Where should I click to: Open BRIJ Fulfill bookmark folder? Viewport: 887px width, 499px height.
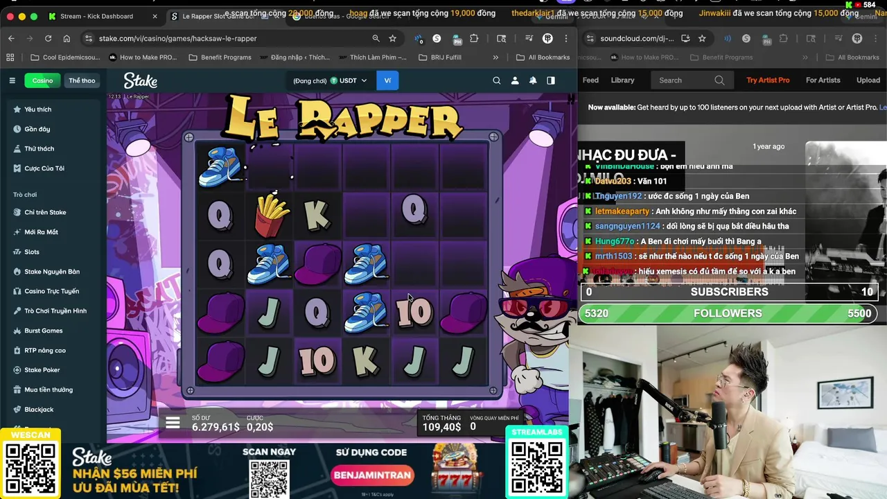(440, 58)
